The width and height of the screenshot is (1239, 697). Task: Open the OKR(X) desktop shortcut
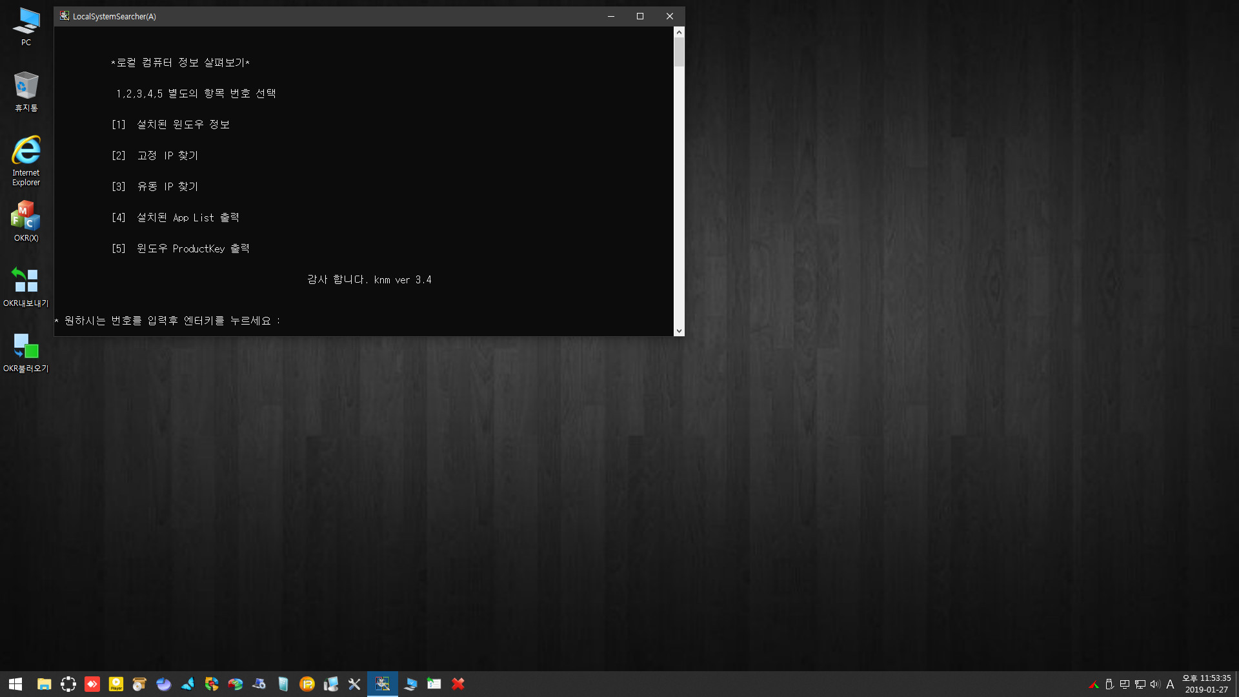click(x=26, y=221)
